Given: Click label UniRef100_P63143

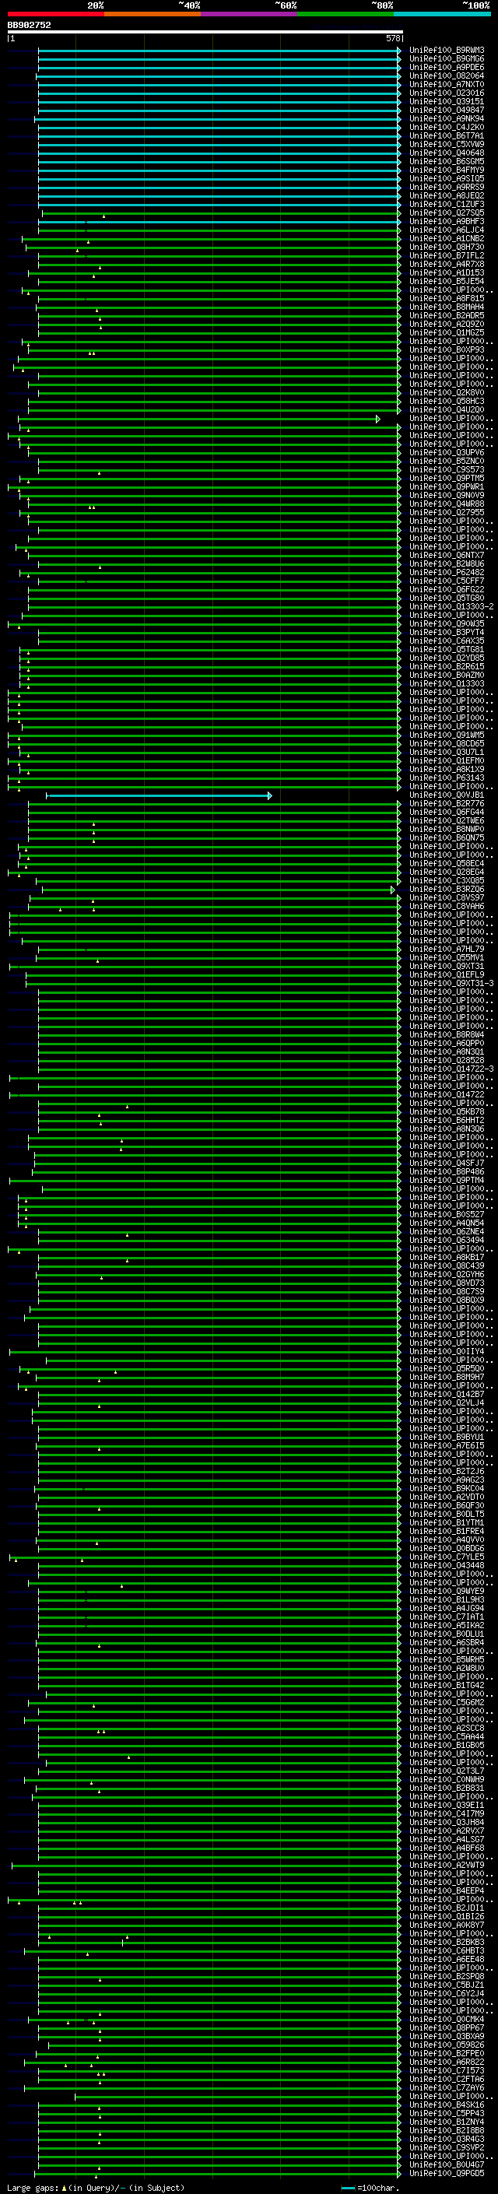Looking at the screenshot, I should click(x=447, y=778).
